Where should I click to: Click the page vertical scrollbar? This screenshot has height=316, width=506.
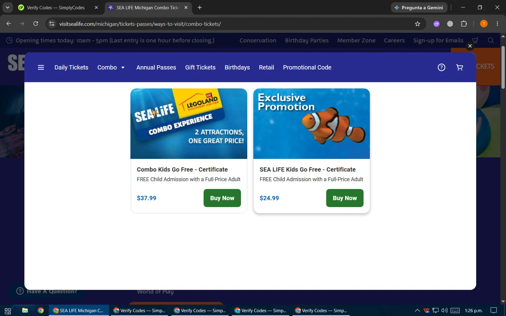(x=503, y=67)
